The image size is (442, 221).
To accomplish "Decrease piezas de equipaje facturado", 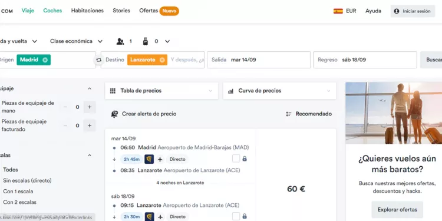I will click(65, 126).
